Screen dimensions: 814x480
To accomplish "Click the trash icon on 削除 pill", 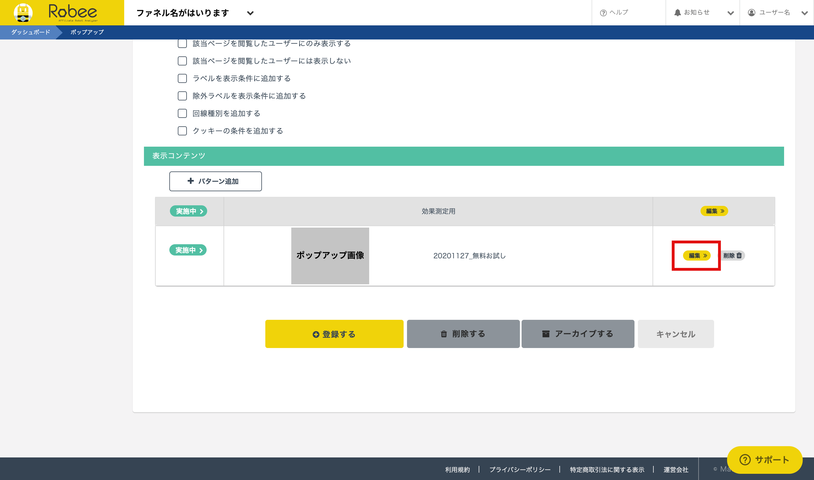I will (739, 256).
